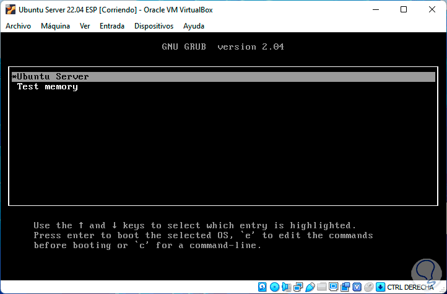The width and height of the screenshot is (447, 294).
Task: Click the VirtualBox icon in the title bar
Action: pyautogui.click(x=11, y=9)
